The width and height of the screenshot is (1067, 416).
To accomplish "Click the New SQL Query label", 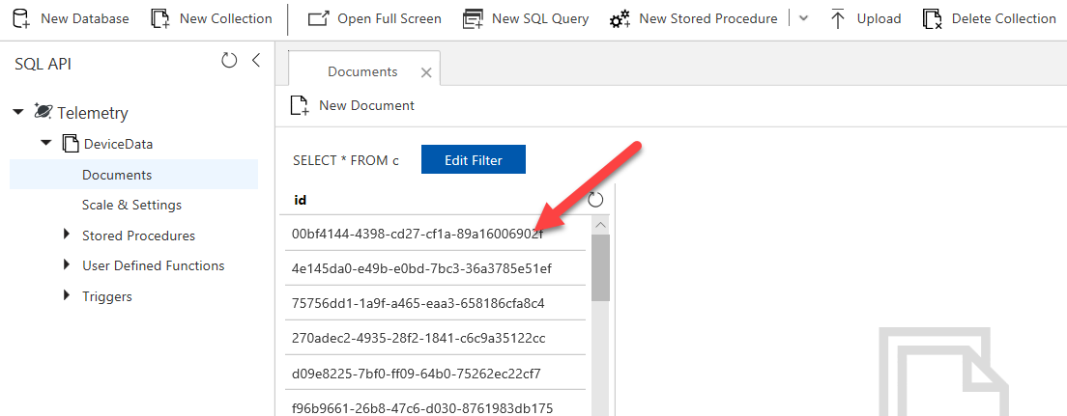I will point(540,18).
